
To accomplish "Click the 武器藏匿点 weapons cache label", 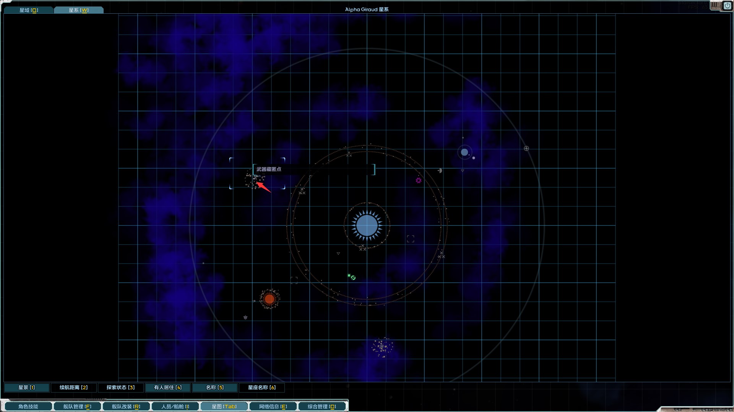I will [269, 169].
